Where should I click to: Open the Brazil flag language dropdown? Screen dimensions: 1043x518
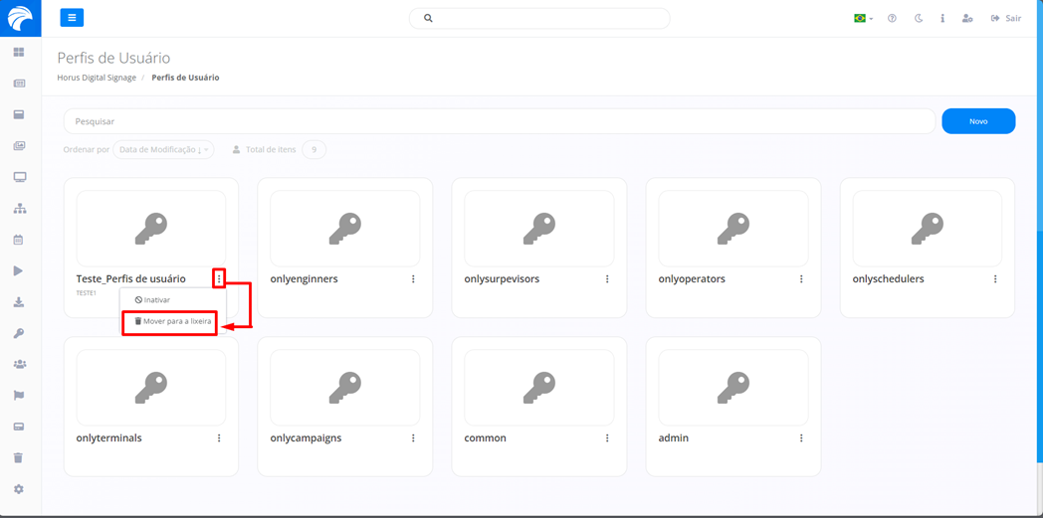pyautogui.click(x=864, y=19)
